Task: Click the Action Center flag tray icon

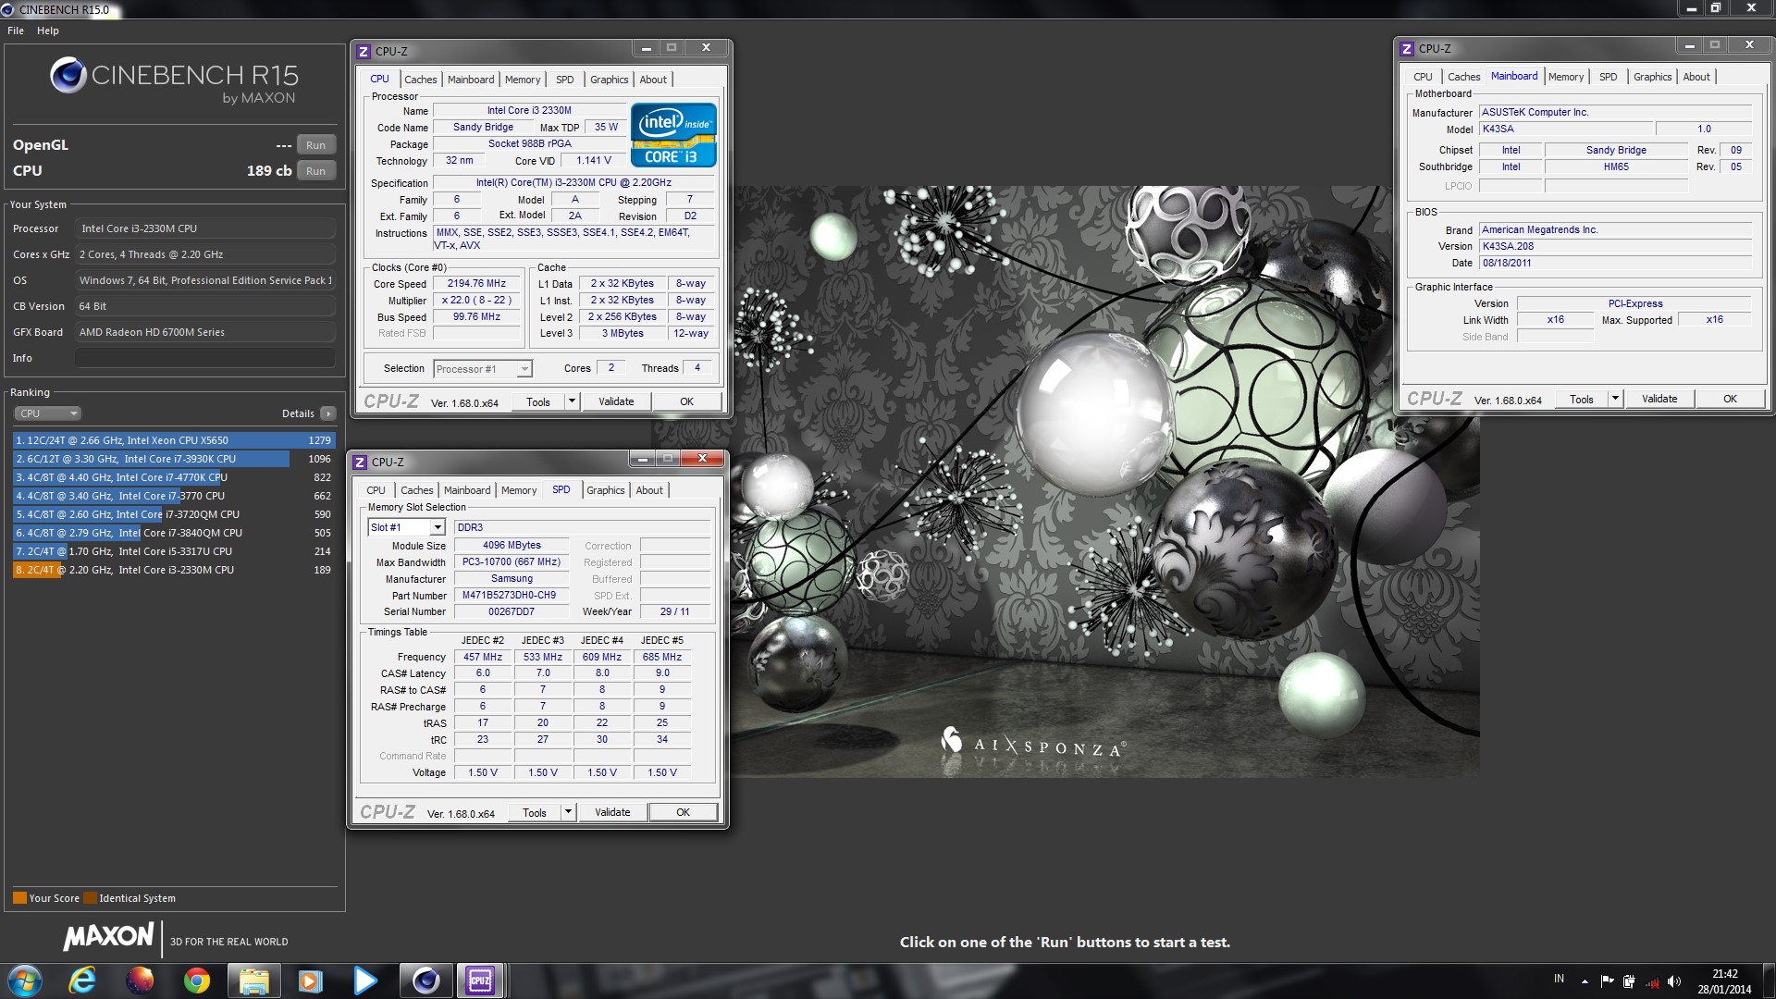Action: 1607,981
